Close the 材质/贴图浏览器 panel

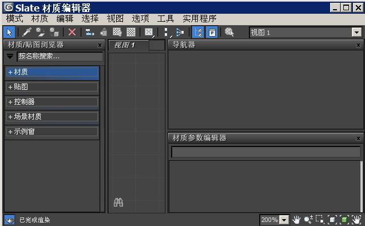(100, 45)
